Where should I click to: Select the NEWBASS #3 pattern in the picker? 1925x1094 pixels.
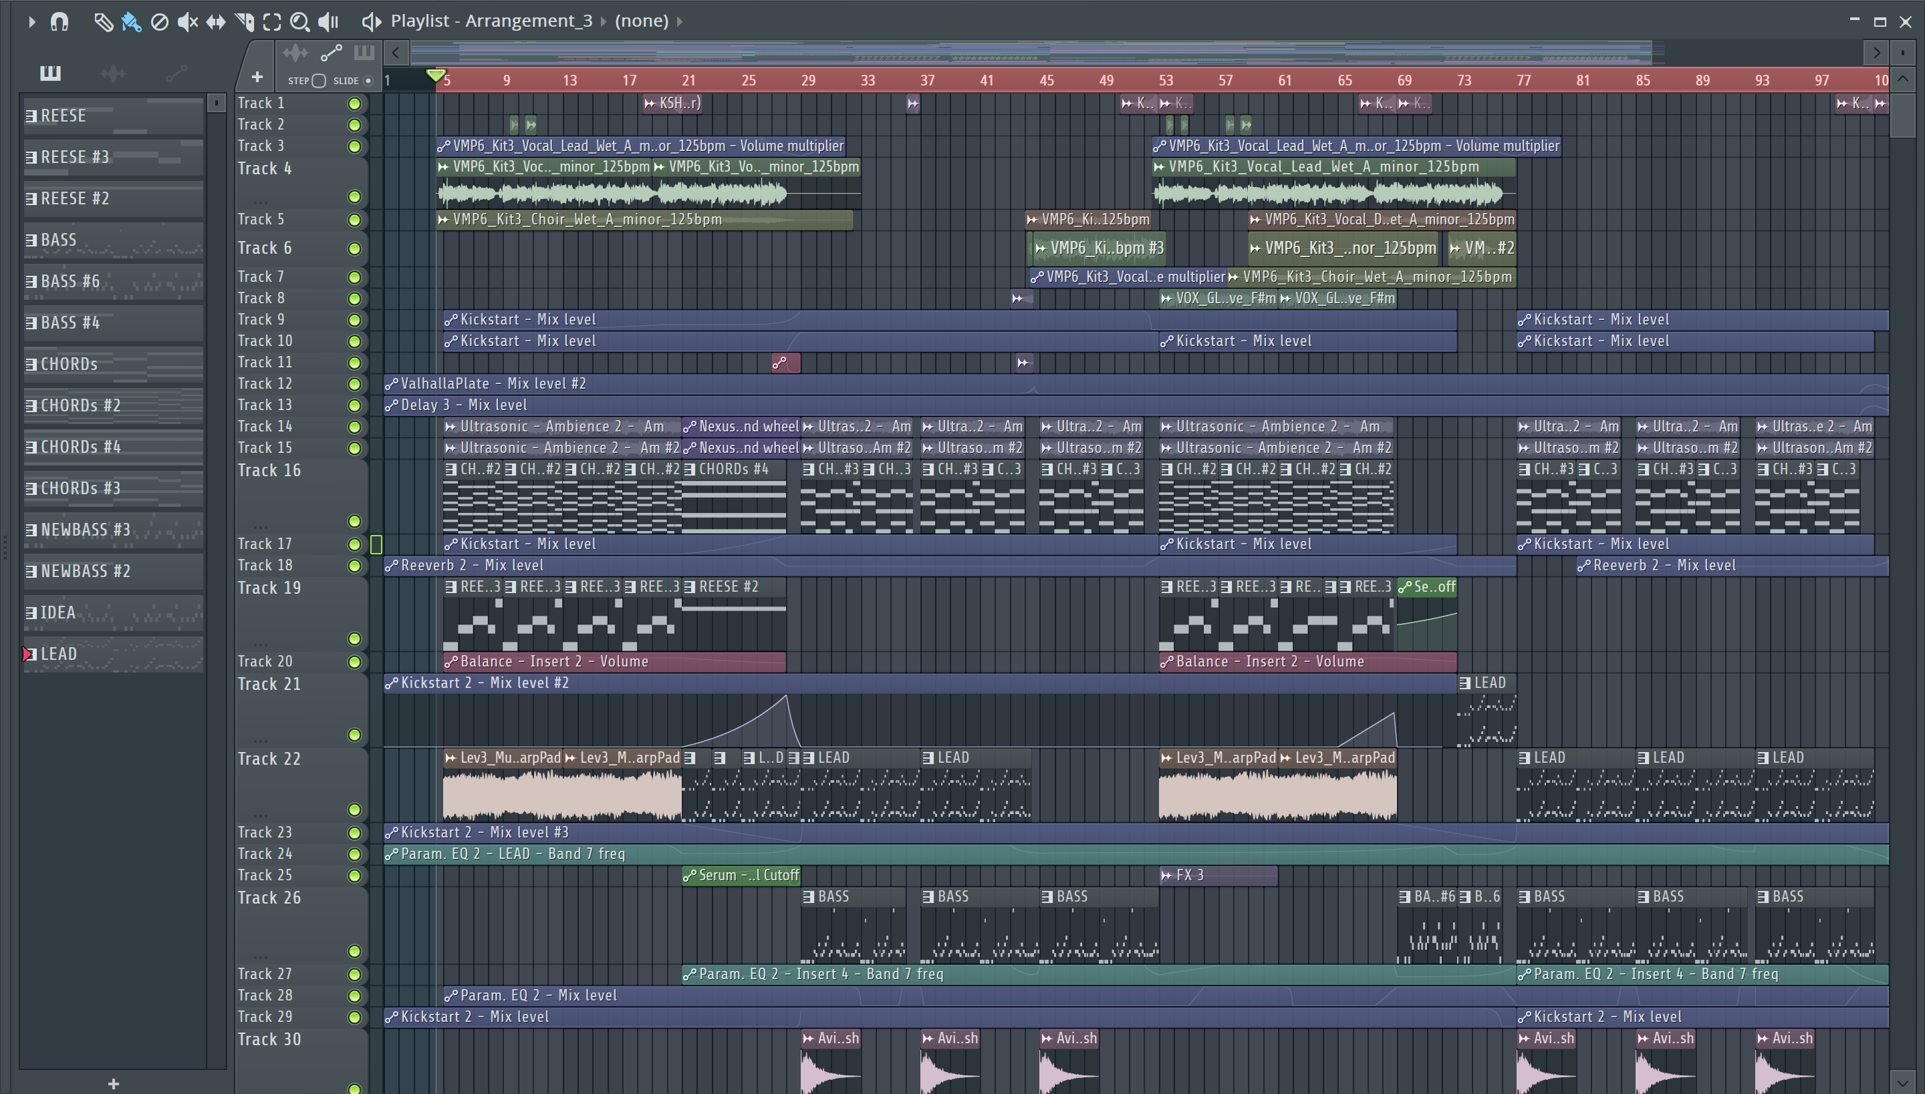point(113,530)
